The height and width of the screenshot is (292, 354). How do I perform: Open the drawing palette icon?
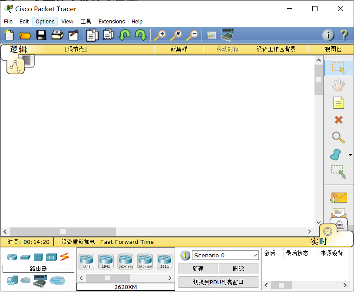click(x=212, y=35)
